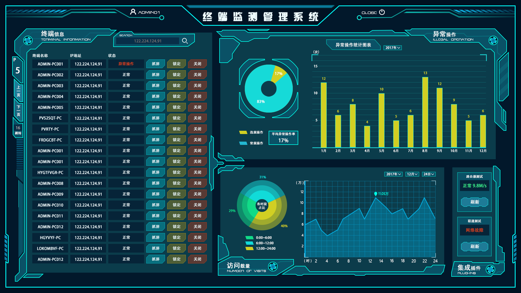Viewport: 521px width, 293px height.
Task: Click 刷新 under 联通测试
Action: pyautogui.click(x=475, y=247)
